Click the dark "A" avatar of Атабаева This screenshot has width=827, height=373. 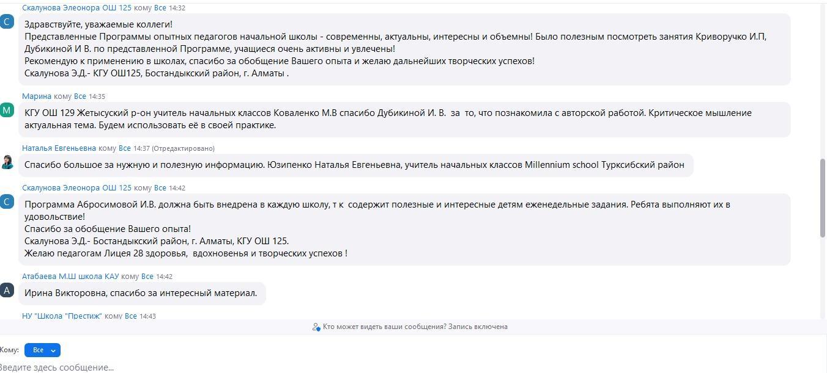pos(7,290)
